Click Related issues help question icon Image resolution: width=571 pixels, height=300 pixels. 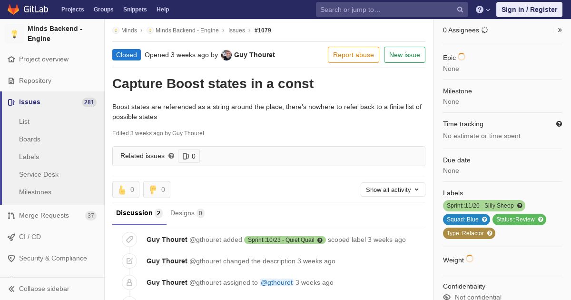pos(171,156)
